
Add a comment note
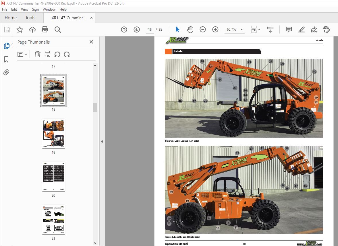[289, 30]
